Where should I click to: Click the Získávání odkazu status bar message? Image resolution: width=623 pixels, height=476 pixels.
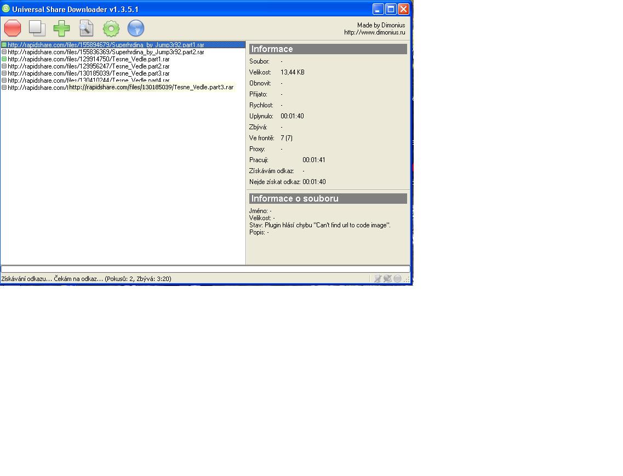pos(86,278)
